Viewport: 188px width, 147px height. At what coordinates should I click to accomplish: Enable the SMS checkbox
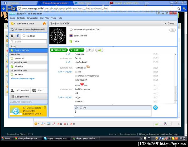(x=81, y=108)
